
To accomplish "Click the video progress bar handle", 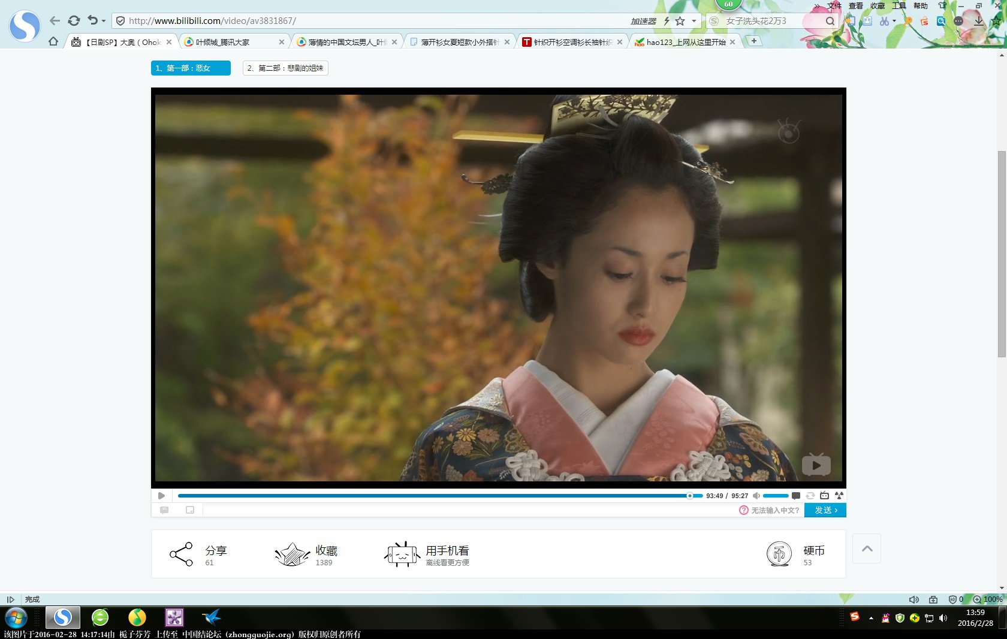I will click(x=690, y=496).
